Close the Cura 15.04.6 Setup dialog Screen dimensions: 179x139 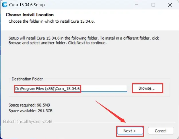pos(170,5)
